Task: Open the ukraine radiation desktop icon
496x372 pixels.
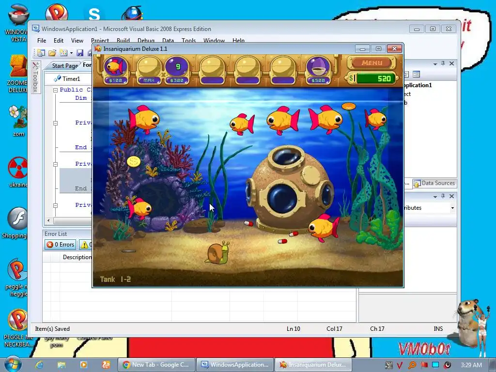Action: (x=18, y=172)
